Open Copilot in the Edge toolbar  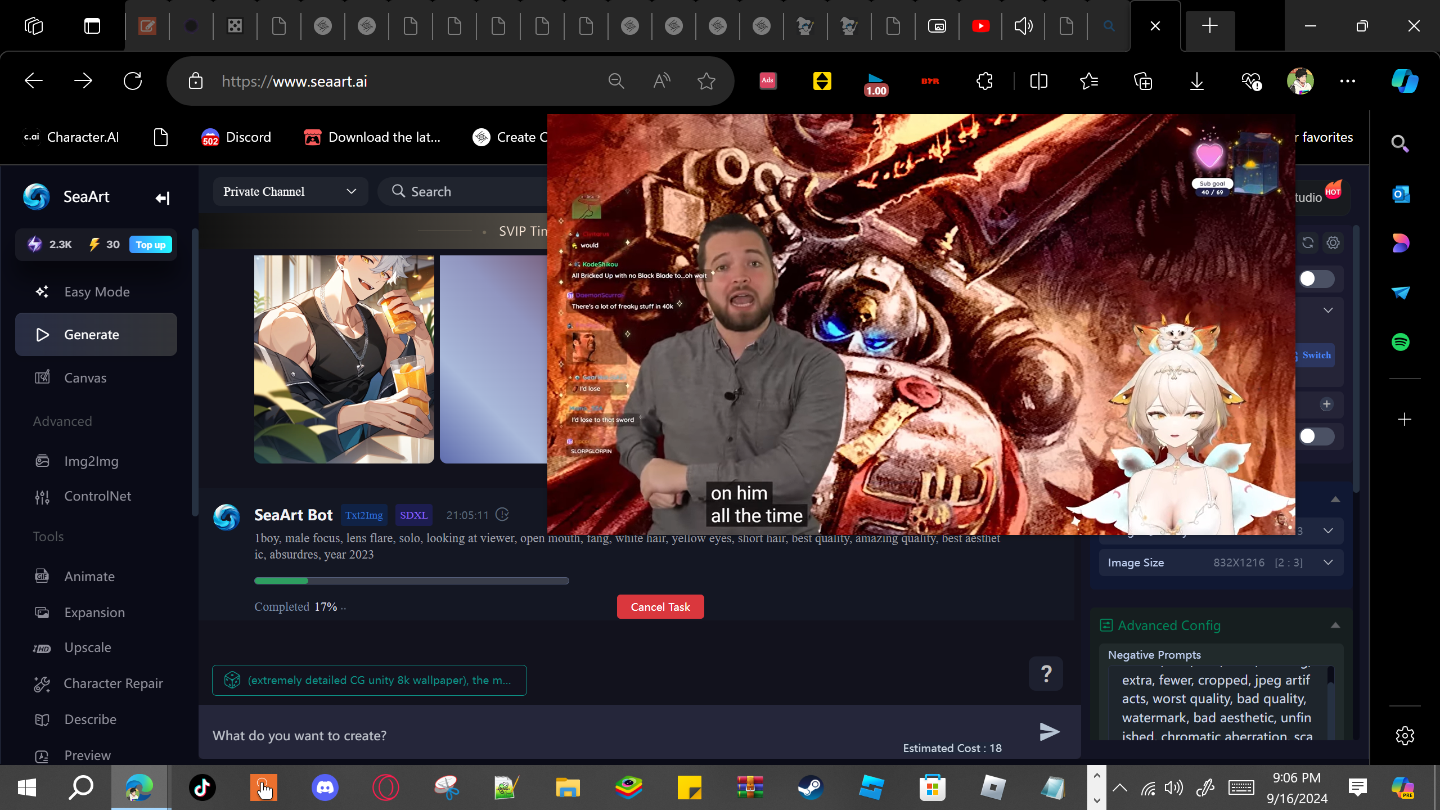pos(1405,82)
